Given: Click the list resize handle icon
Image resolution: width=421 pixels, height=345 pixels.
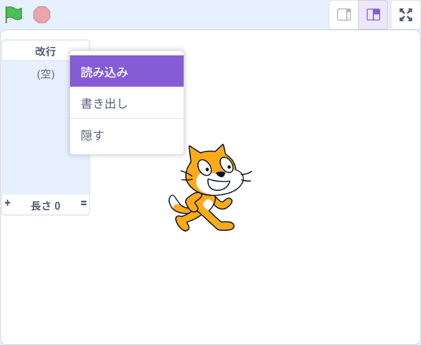Looking at the screenshot, I should 83,203.
